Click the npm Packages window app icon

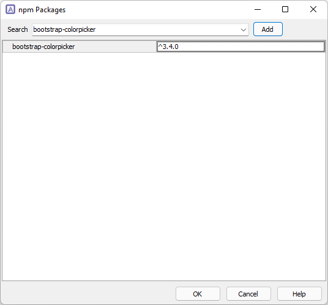click(x=10, y=9)
